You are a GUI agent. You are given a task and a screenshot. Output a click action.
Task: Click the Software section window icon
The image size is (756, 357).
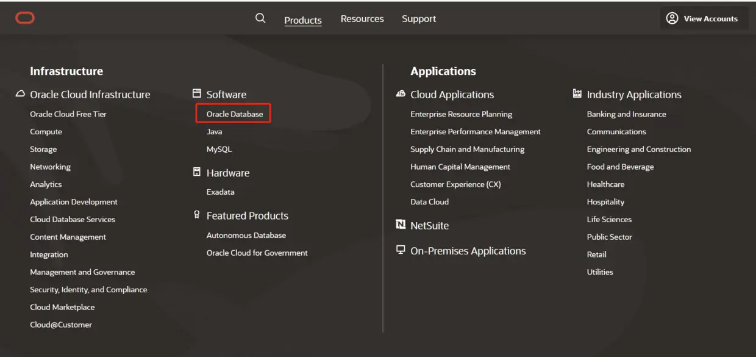[x=197, y=94]
